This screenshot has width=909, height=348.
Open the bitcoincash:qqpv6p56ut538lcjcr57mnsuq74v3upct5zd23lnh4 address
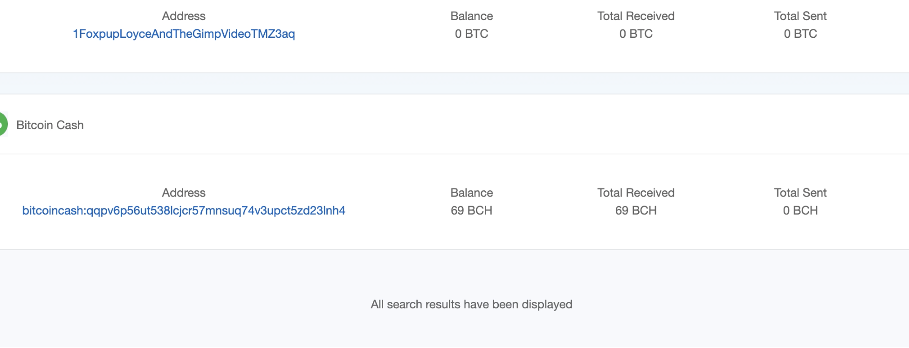point(184,211)
